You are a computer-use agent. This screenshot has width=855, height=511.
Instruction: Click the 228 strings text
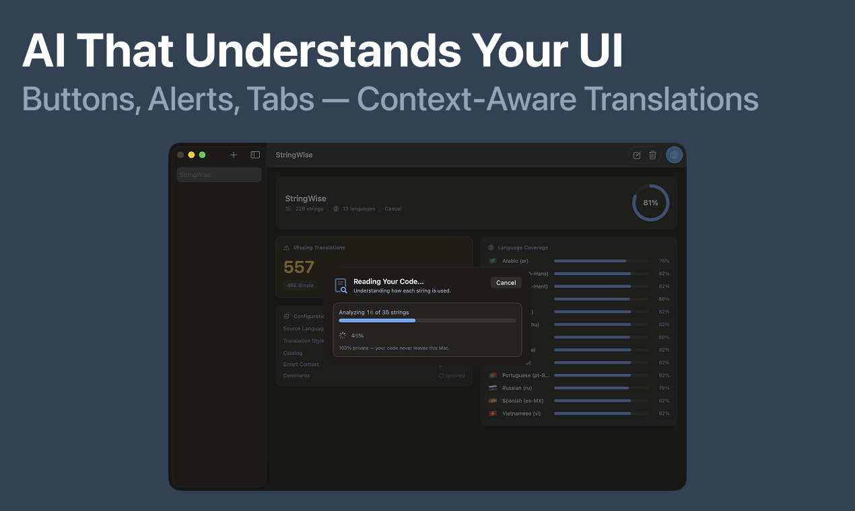click(310, 209)
